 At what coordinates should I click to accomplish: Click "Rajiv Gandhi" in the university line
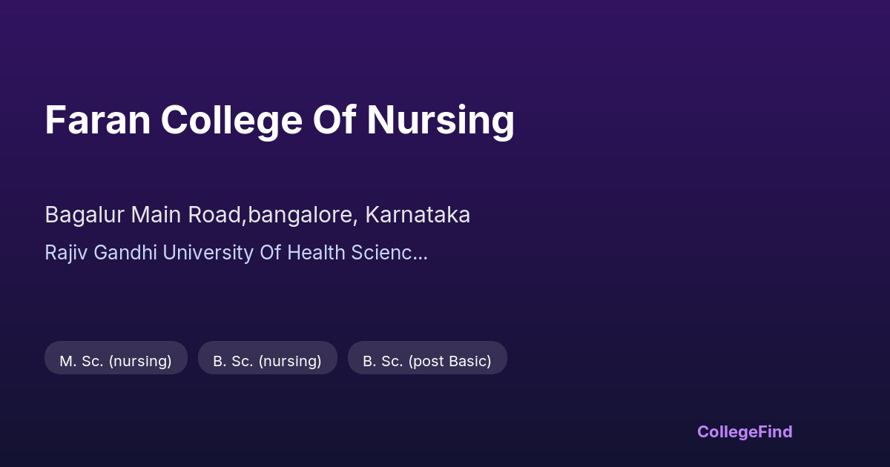pyautogui.click(x=101, y=253)
